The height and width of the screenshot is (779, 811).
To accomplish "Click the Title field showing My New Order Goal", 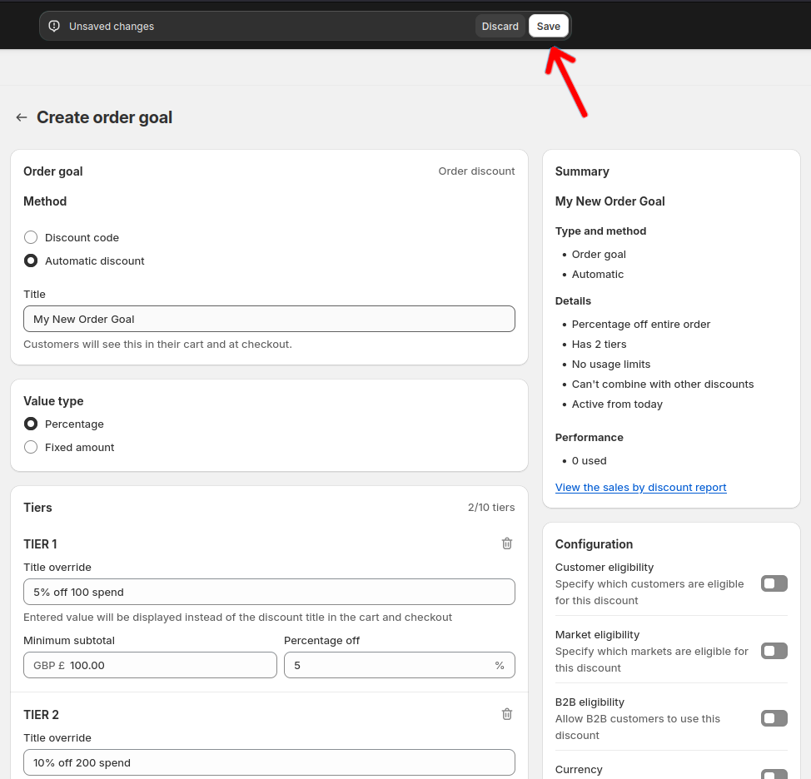I will [x=269, y=319].
